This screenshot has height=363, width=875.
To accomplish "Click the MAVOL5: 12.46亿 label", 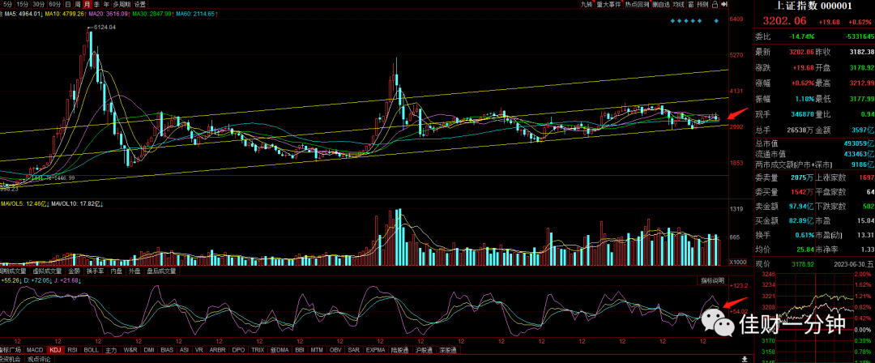I will pyautogui.click(x=23, y=204).
